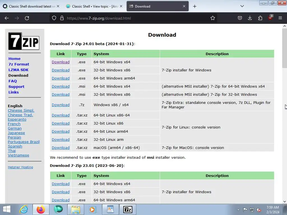Click the 7-Zip logo image
Screen dimensions: 287x215
point(24,41)
